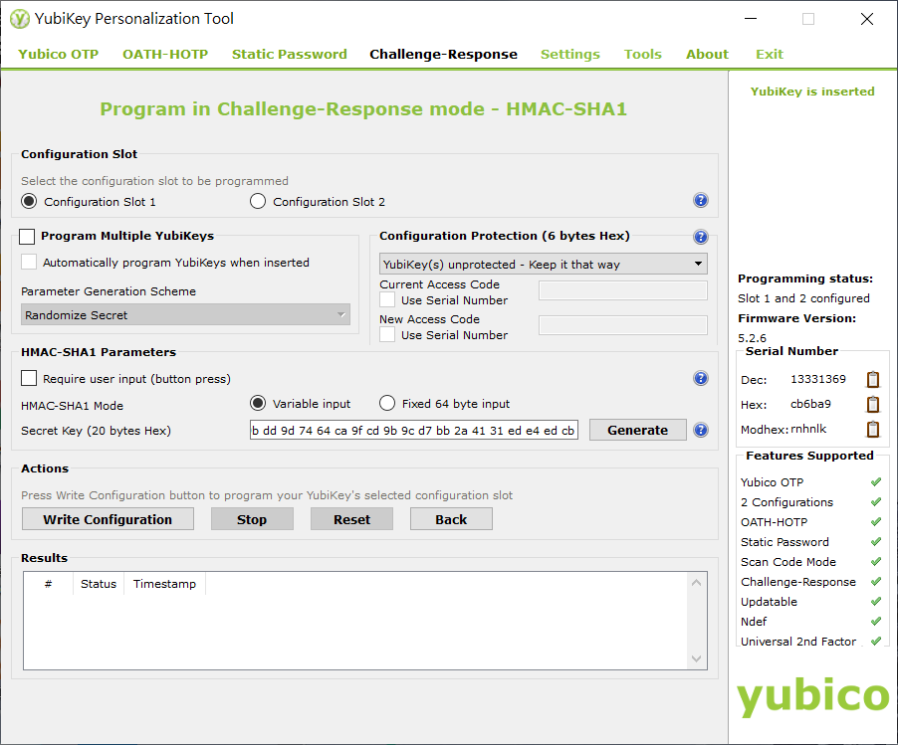Screen dimensions: 898x745
Task: Click the # column header in Results
Action: pos(48,584)
